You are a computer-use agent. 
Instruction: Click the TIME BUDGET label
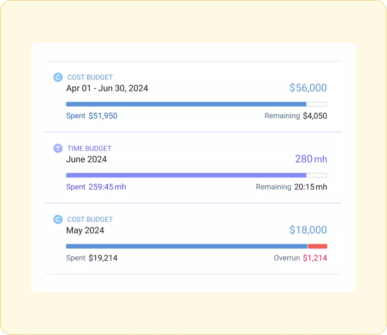pyautogui.click(x=89, y=149)
